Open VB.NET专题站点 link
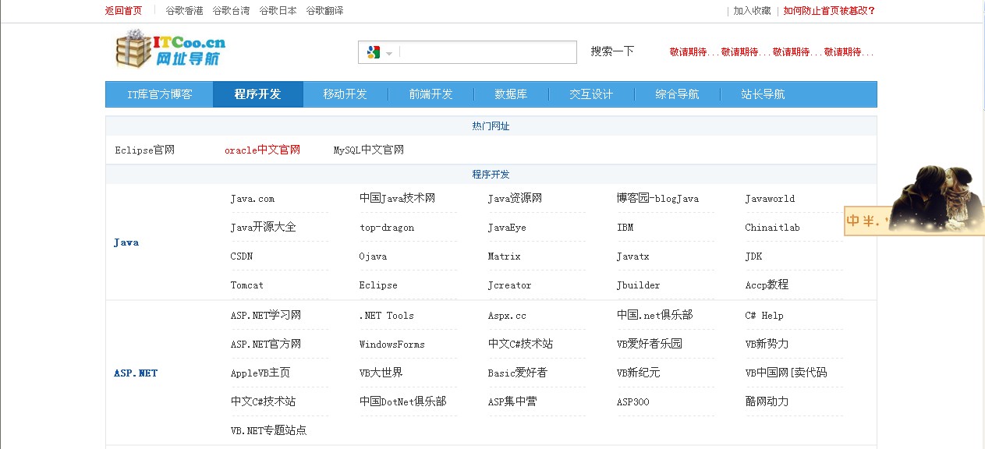The width and height of the screenshot is (985, 449). (268, 430)
